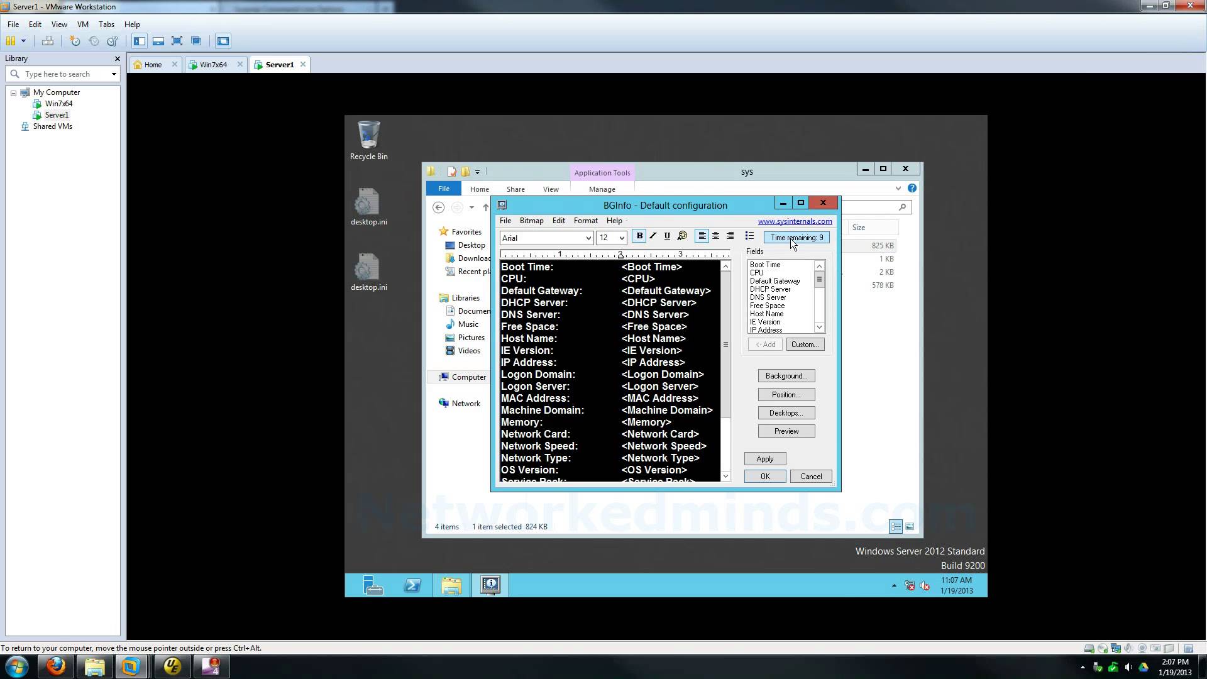
Task: Open BGInfo Format menu
Action: (x=585, y=221)
